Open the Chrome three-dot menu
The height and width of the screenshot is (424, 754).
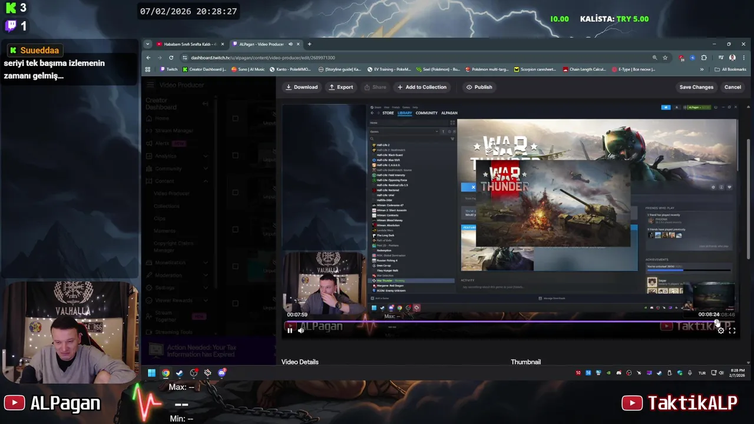(x=743, y=58)
